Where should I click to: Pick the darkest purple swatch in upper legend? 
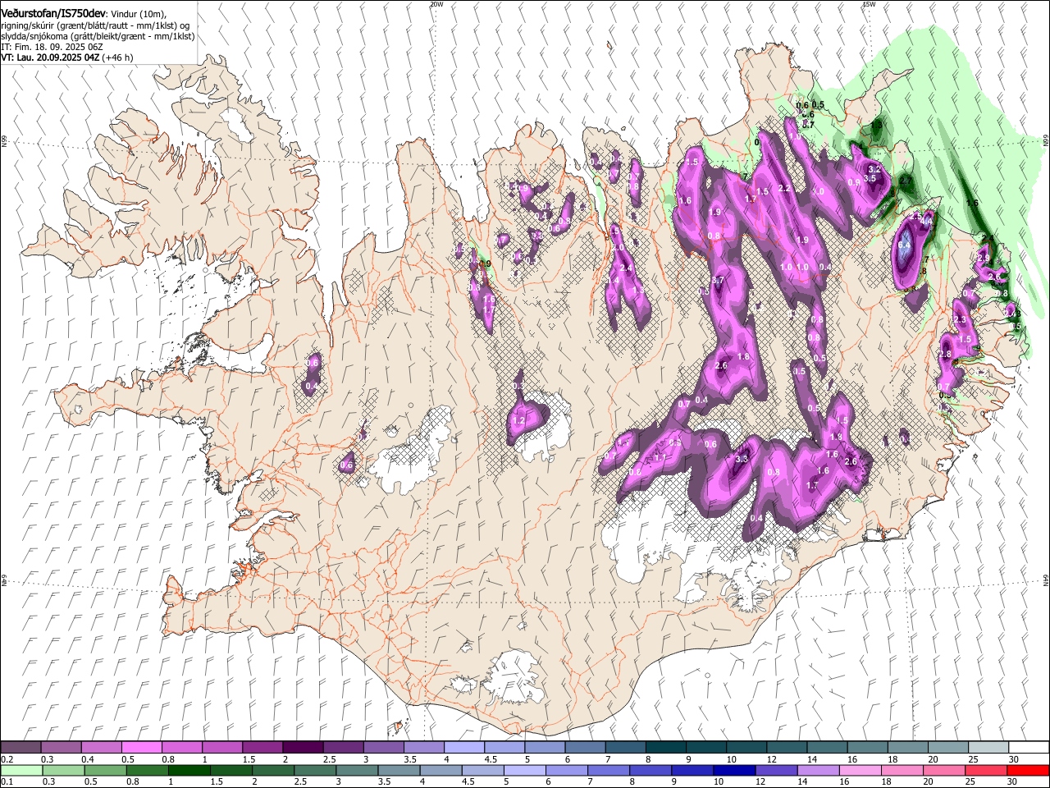(x=302, y=747)
